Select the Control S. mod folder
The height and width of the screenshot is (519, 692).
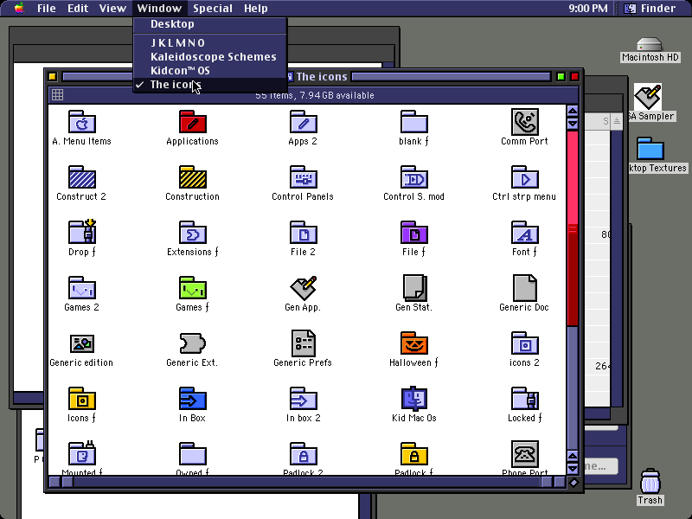tap(414, 177)
